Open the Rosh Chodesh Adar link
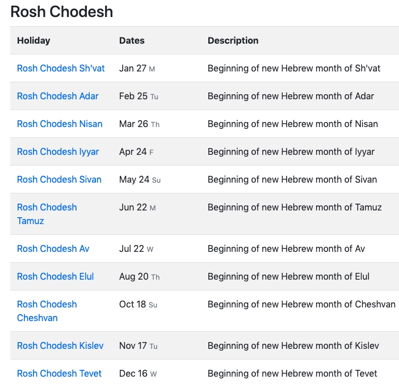 pyautogui.click(x=58, y=96)
